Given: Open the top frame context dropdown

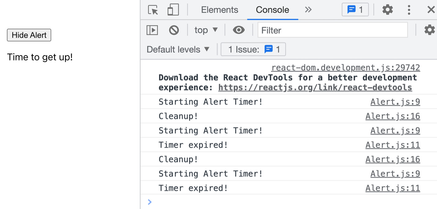Looking at the screenshot, I should coord(206,30).
